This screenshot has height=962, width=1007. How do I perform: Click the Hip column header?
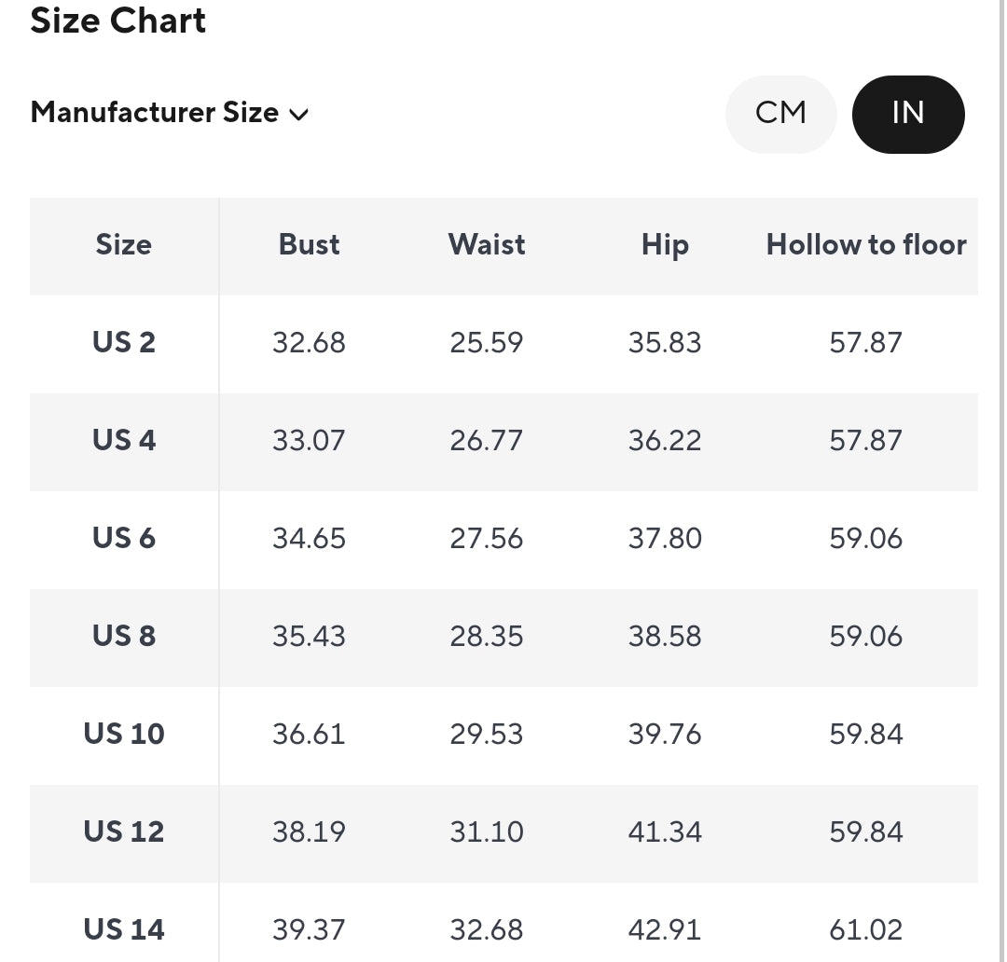[665, 245]
